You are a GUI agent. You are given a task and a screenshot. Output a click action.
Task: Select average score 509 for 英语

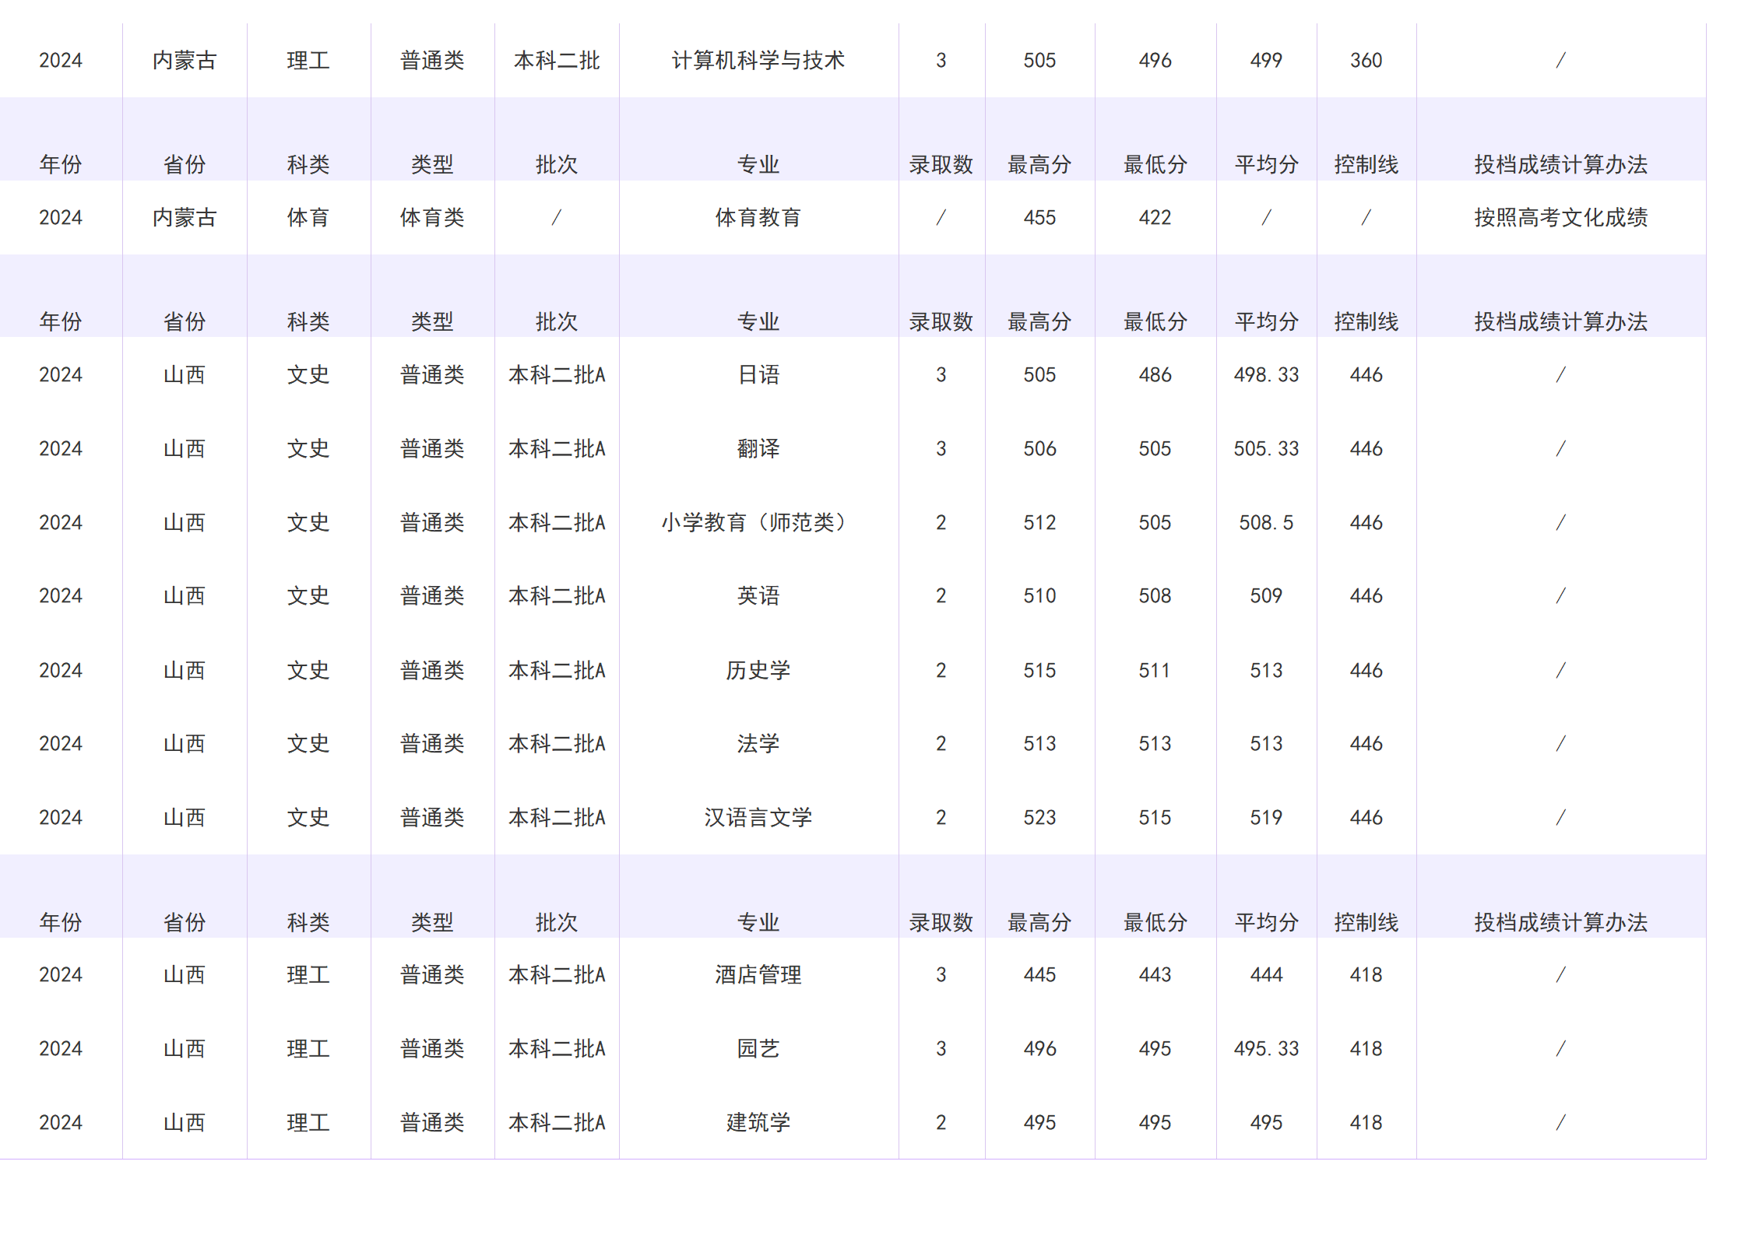(1266, 596)
